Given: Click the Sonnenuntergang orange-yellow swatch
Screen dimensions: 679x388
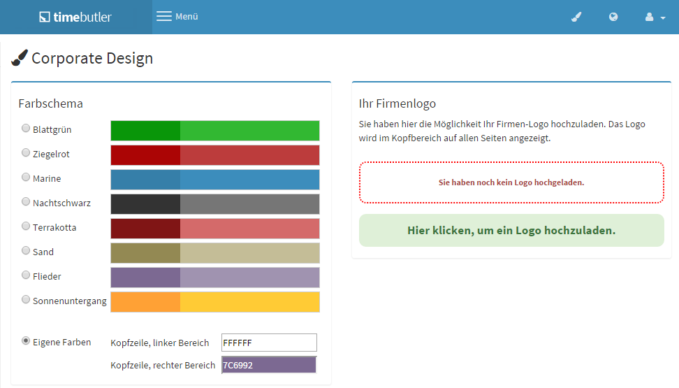Looking at the screenshot, I should (x=215, y=301).
